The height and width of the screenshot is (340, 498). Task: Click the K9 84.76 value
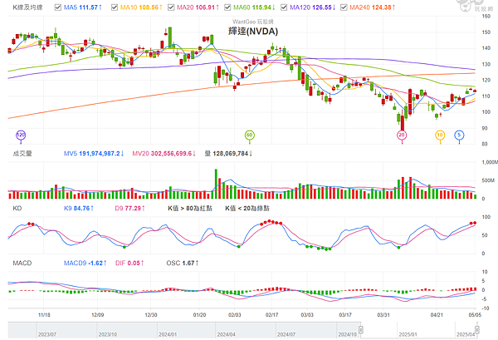[x=79, y=209]
